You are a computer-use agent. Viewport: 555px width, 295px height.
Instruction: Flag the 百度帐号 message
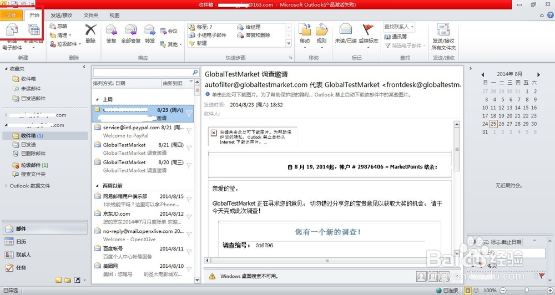189,252
